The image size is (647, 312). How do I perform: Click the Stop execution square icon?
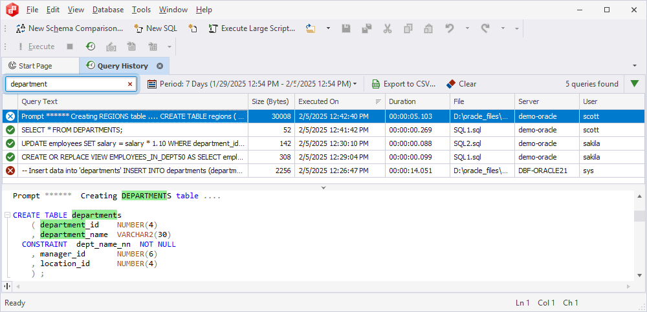[x=70, y=47]
